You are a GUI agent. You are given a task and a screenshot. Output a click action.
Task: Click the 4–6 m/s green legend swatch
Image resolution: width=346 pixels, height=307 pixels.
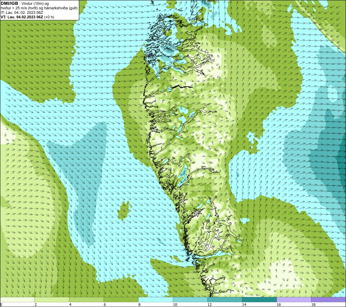pos(86,299)
